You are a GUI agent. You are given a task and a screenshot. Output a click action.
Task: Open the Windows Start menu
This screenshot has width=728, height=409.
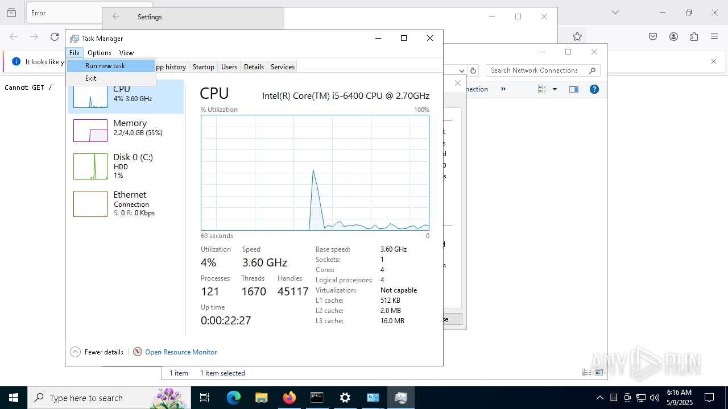tap(14, 398)
